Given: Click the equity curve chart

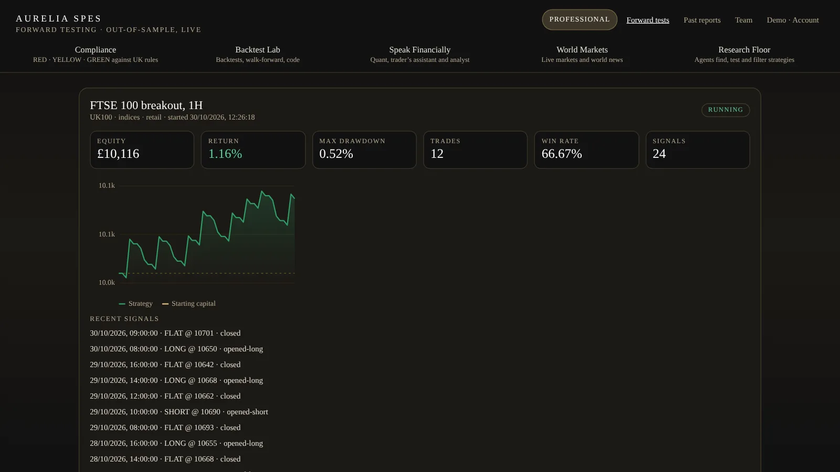Looking at the screenshot, I should coord(207,234).
